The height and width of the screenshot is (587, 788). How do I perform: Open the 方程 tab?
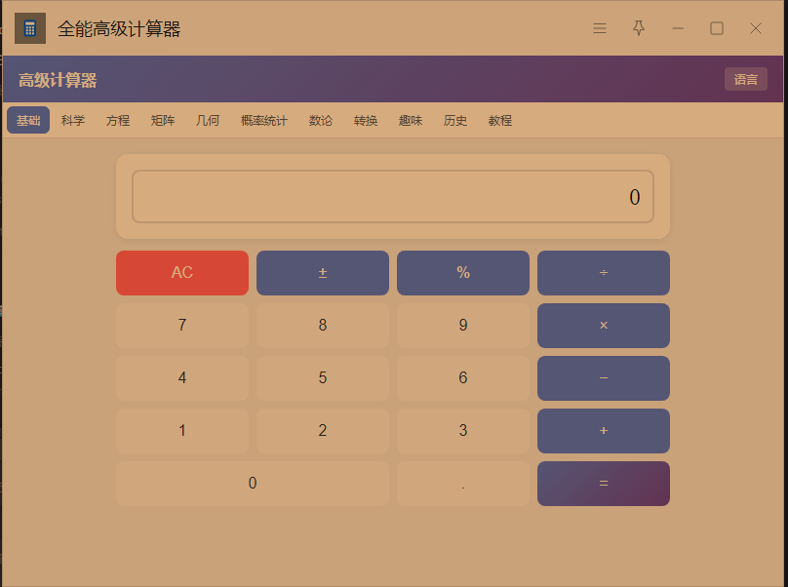click(x=118, y=120)
